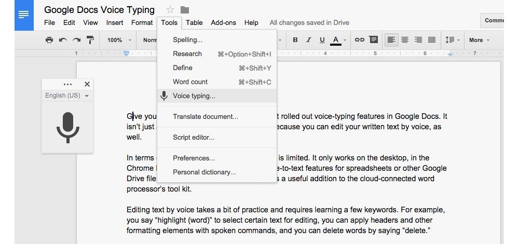The height and width of the screenshot is (244, 519).
Task: Close the voice typing panel
Action: tap(87, 84)
